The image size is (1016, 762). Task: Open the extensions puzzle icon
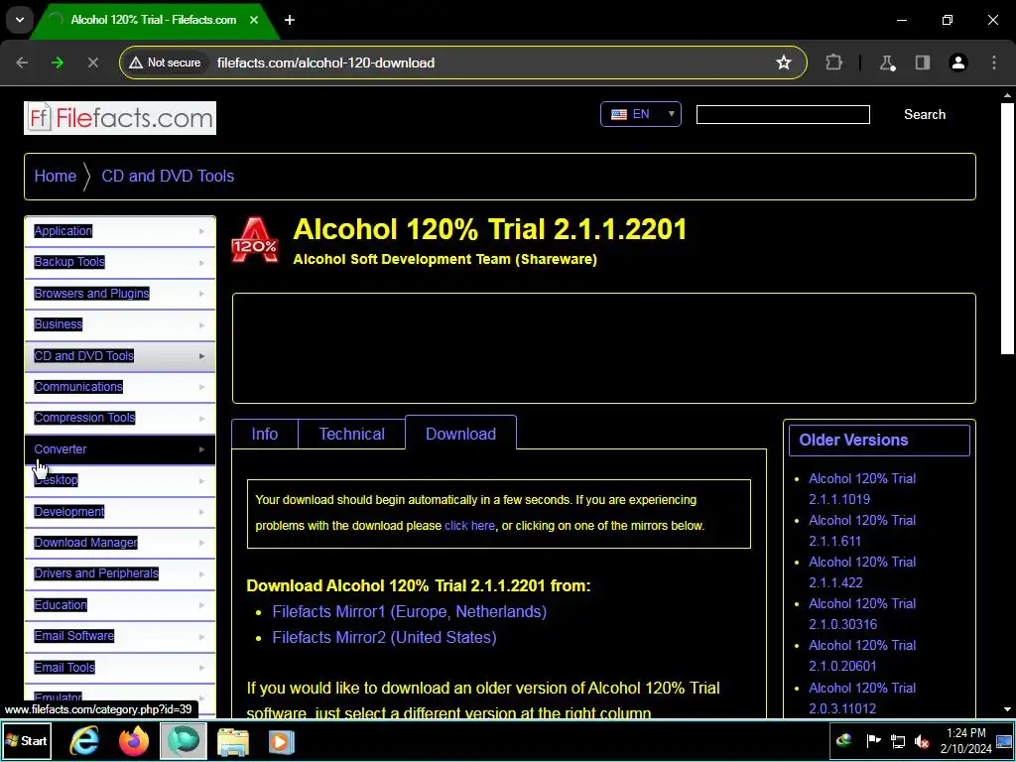pos(833,63)
